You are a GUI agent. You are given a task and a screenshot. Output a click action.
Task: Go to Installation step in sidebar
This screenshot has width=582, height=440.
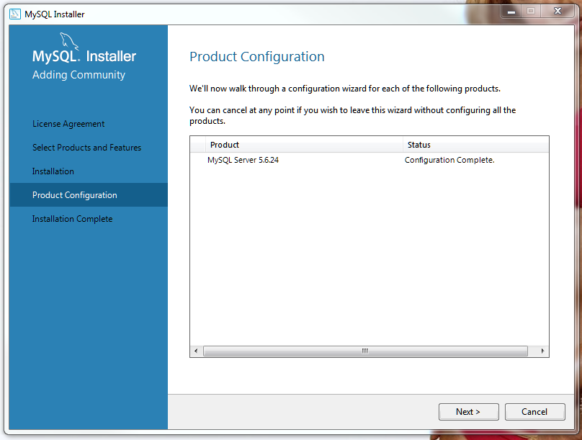(x=53, y=171)
